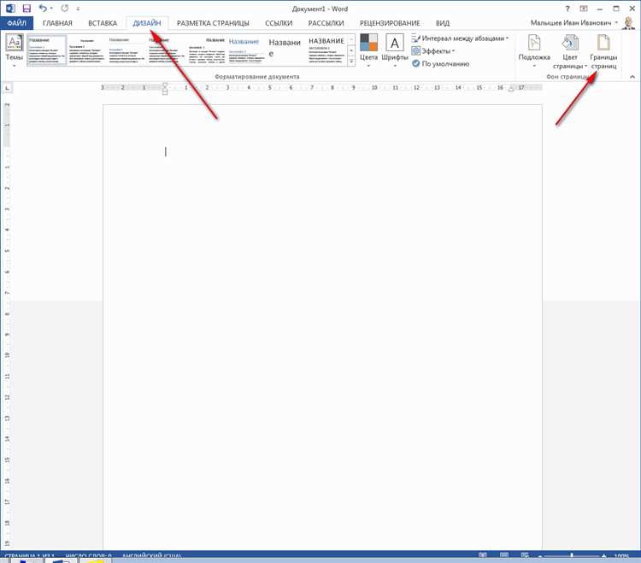Screen dimensions: 641x563
Task: Click the right indent marker on ruler
Action: (511, 89)
